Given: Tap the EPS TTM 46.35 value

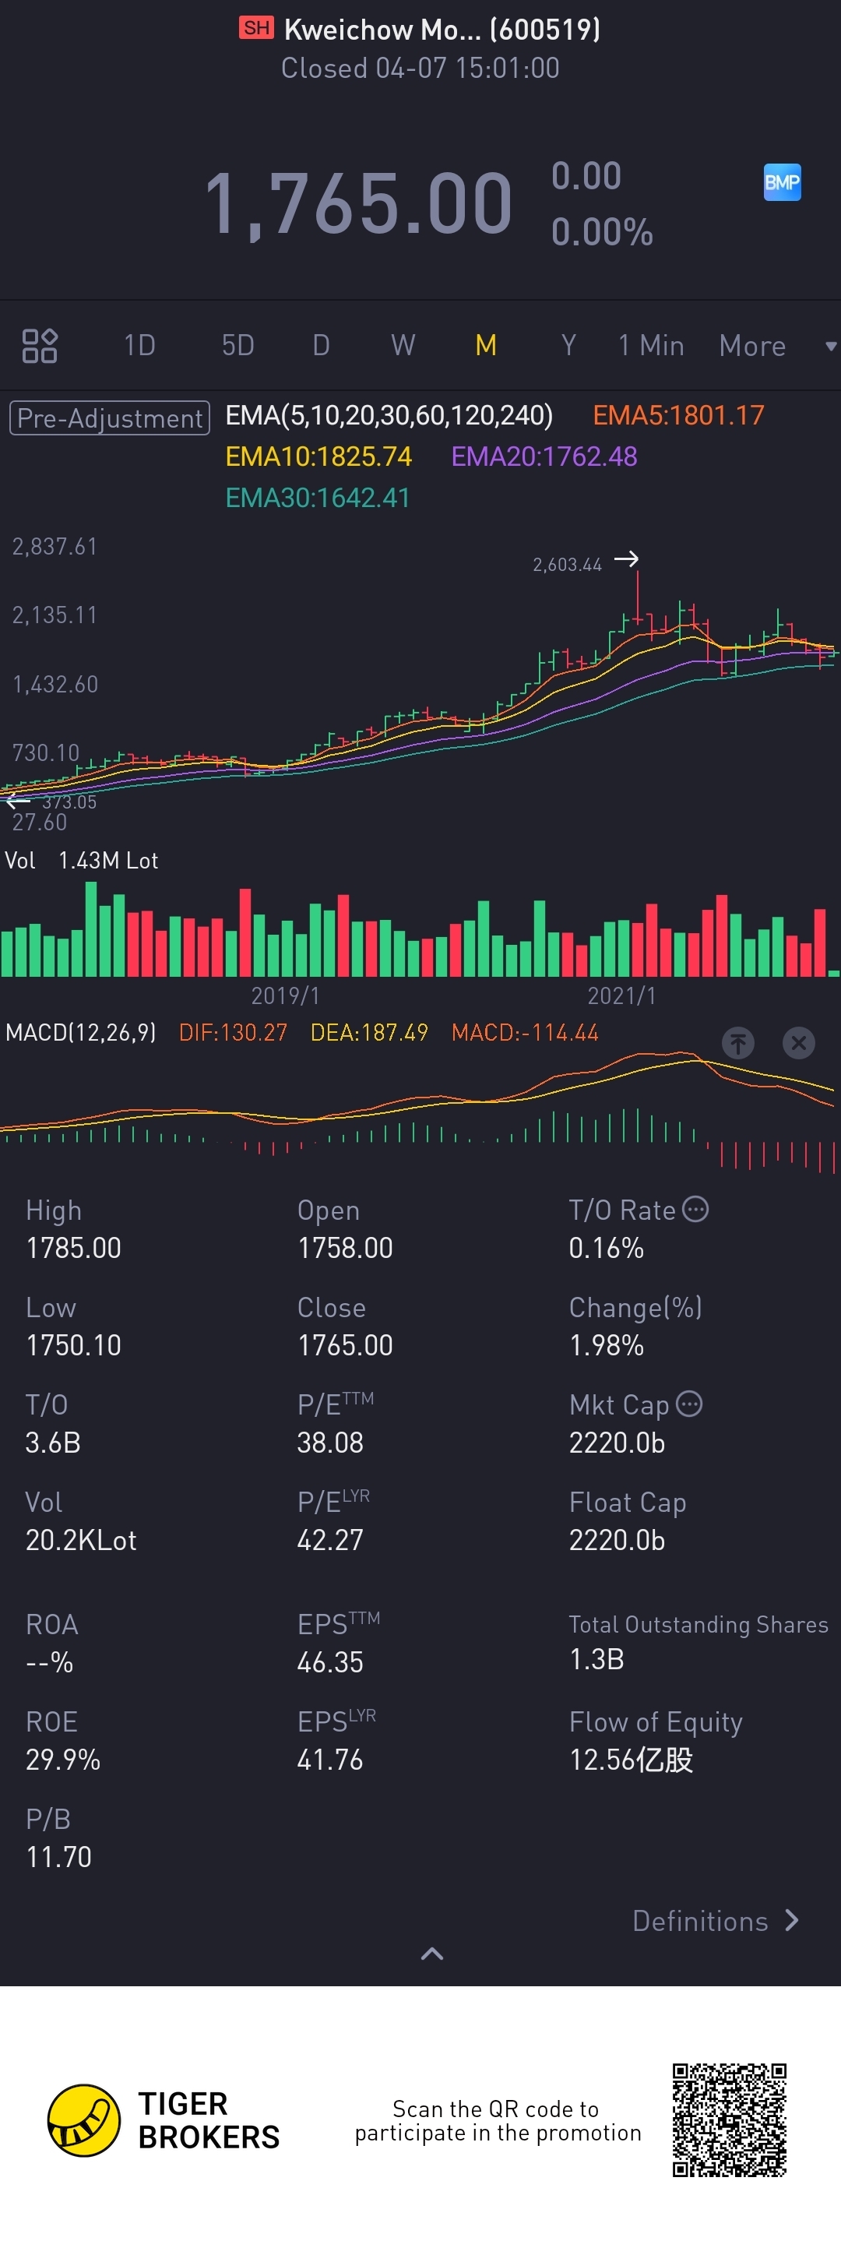Looking at the screenshot, I should (330, 1661).
